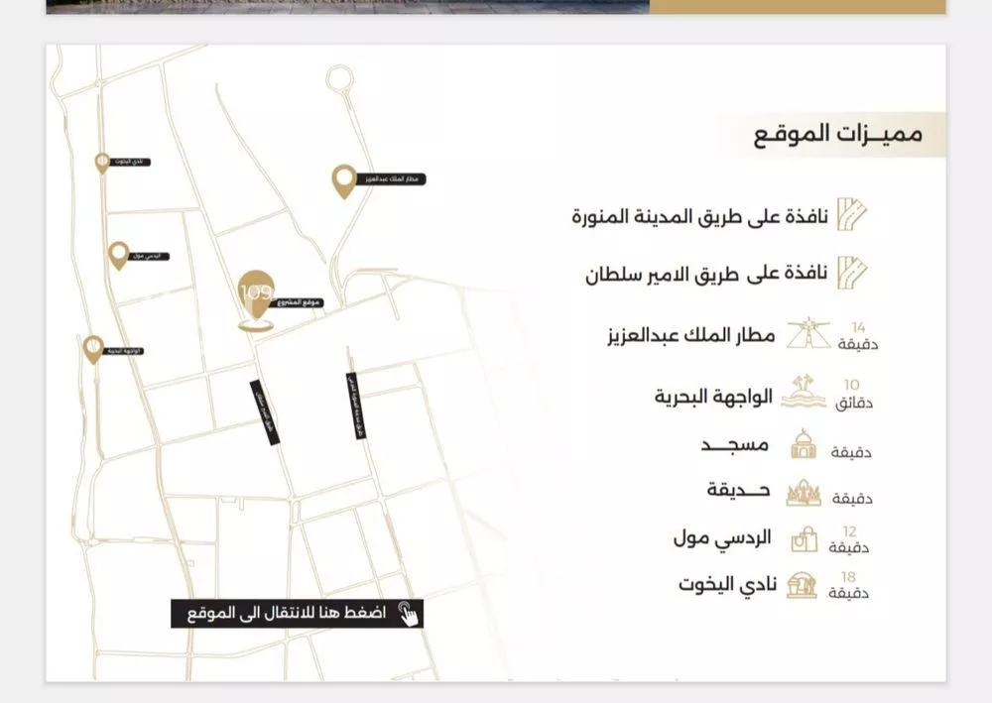Click the yacht icon beside نادي اليخوت

pos(801,584)
